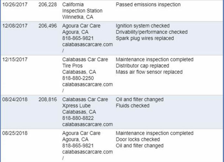
Task: Select the 206,228 mileage value
Action: pyautogui.click(x=48, y=5)
